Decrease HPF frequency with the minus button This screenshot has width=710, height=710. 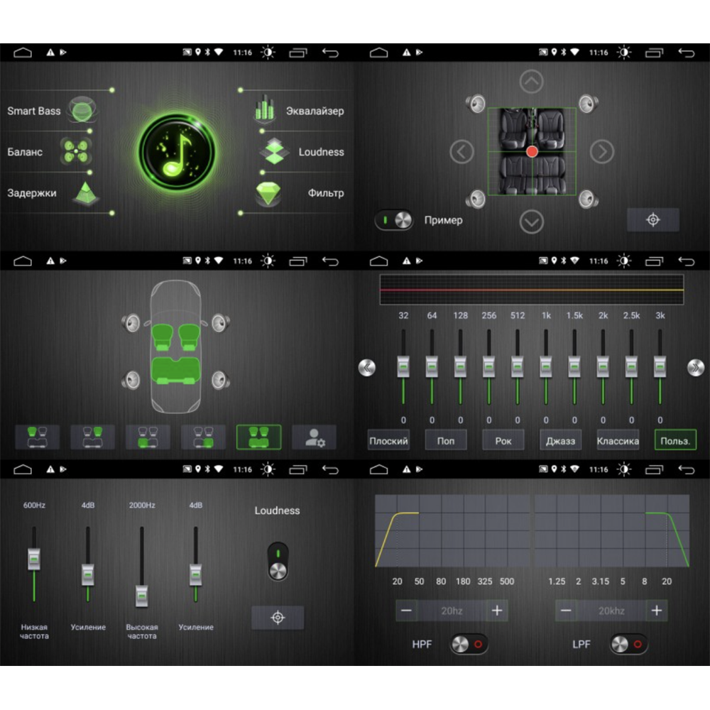click(406, 611)
